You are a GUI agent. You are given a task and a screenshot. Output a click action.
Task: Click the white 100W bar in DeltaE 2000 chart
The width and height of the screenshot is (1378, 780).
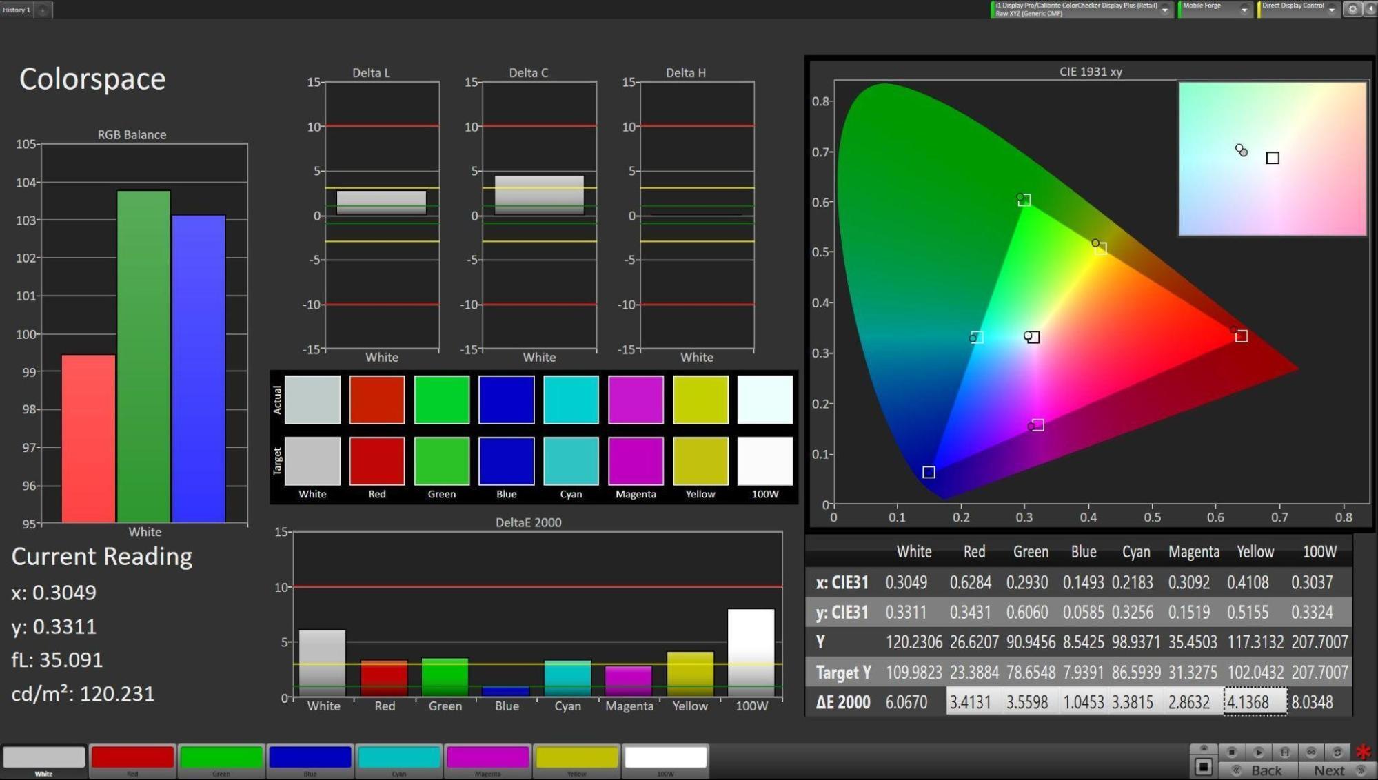point(751,653)
